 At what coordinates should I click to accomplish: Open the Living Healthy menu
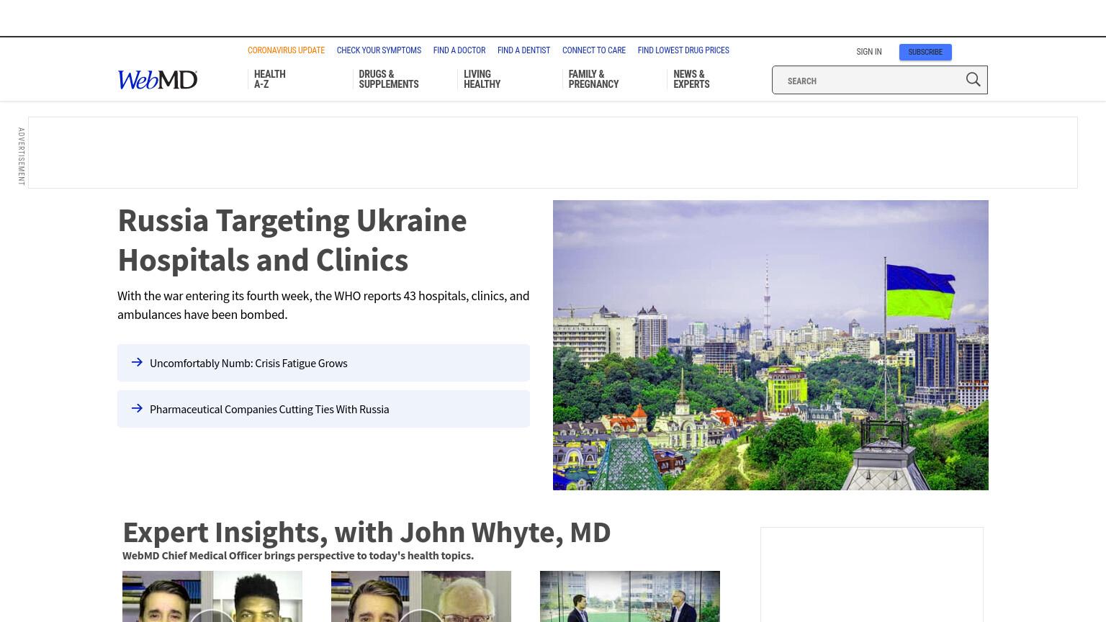tap(482, 79)
